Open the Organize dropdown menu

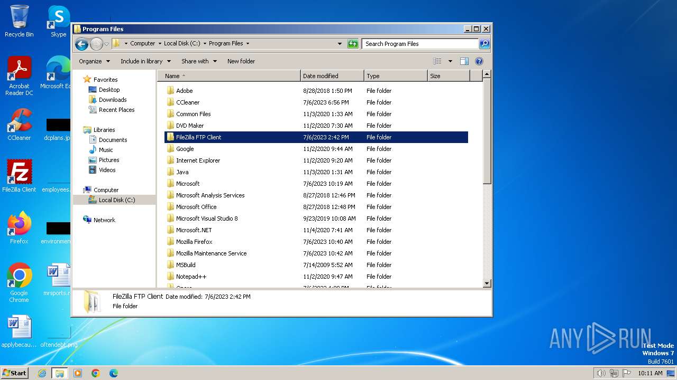[x=94, y=61]
